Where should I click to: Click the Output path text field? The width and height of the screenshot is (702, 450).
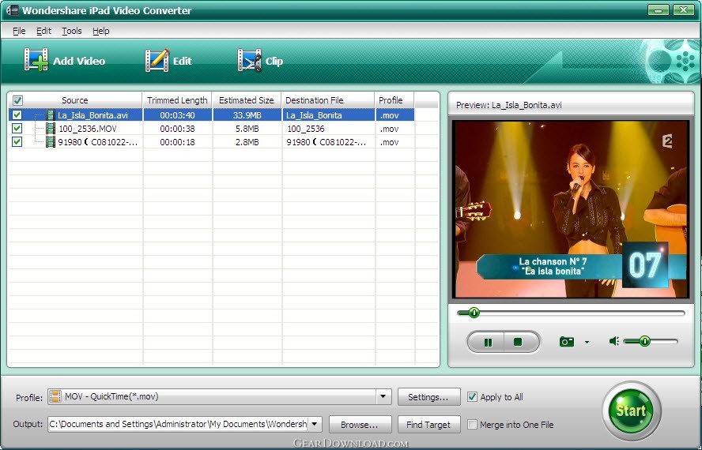178,424
